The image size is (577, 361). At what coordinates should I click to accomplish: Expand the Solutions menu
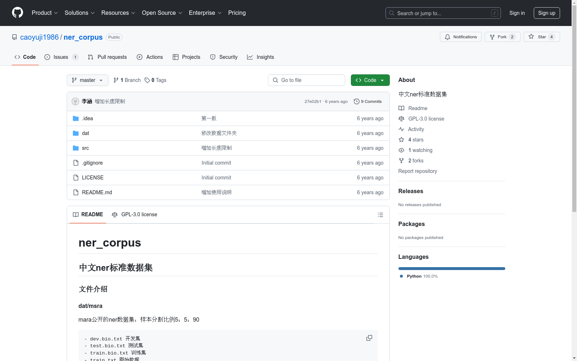click(79, 13)
